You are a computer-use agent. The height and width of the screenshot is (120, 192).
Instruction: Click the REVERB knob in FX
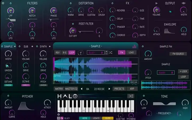click(x=113, y=10)
